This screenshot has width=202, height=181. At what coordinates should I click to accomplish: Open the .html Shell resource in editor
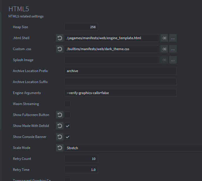[x=164, y=38]
